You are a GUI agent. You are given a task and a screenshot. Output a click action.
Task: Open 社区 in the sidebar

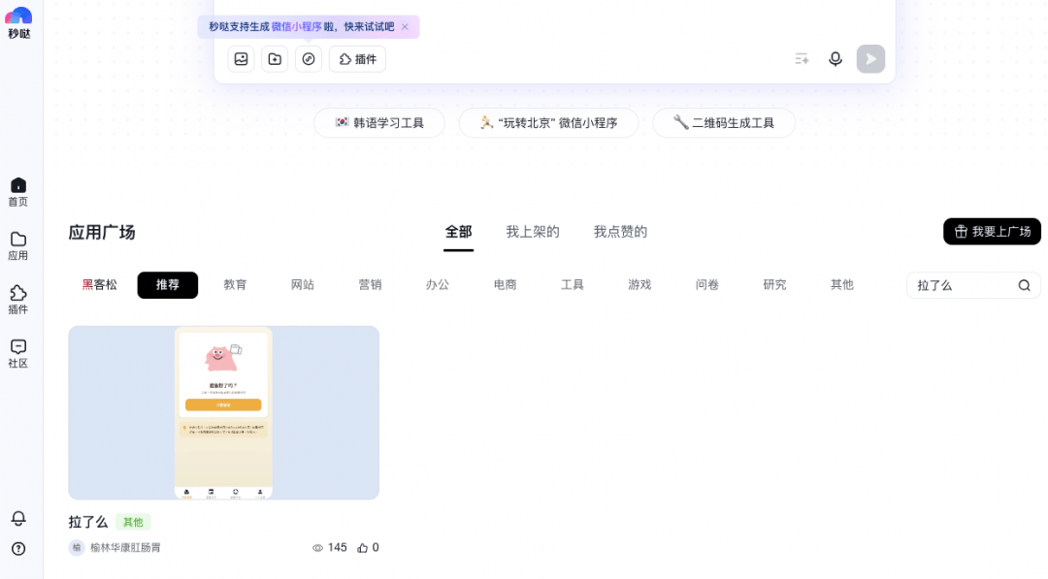tap(18, 354)
